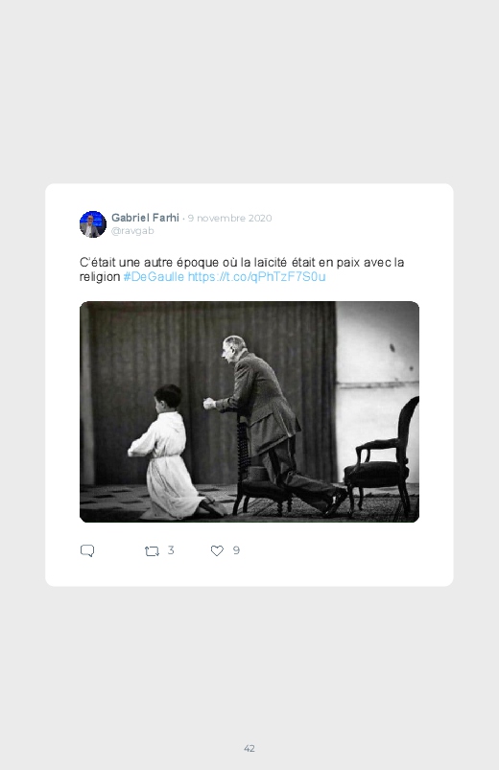Click the Gabriel Farhi author name
The width and height of the screenshot is (499, 770).
145,218
